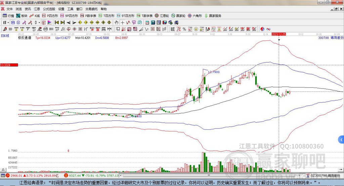The image size is (344, 186).
Task: Open the 六角形 hexagon tool
Action: [x=195, y=16]
